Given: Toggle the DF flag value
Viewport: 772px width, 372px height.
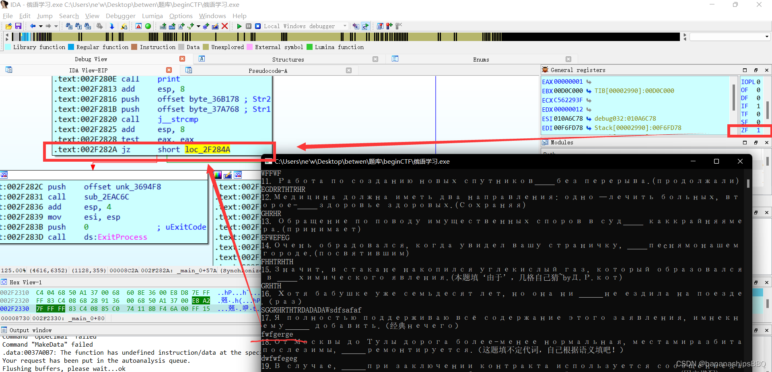Looking at the screenshot, I should click(758, 98).
